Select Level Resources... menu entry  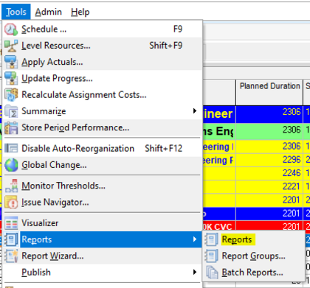pos(102,46)
